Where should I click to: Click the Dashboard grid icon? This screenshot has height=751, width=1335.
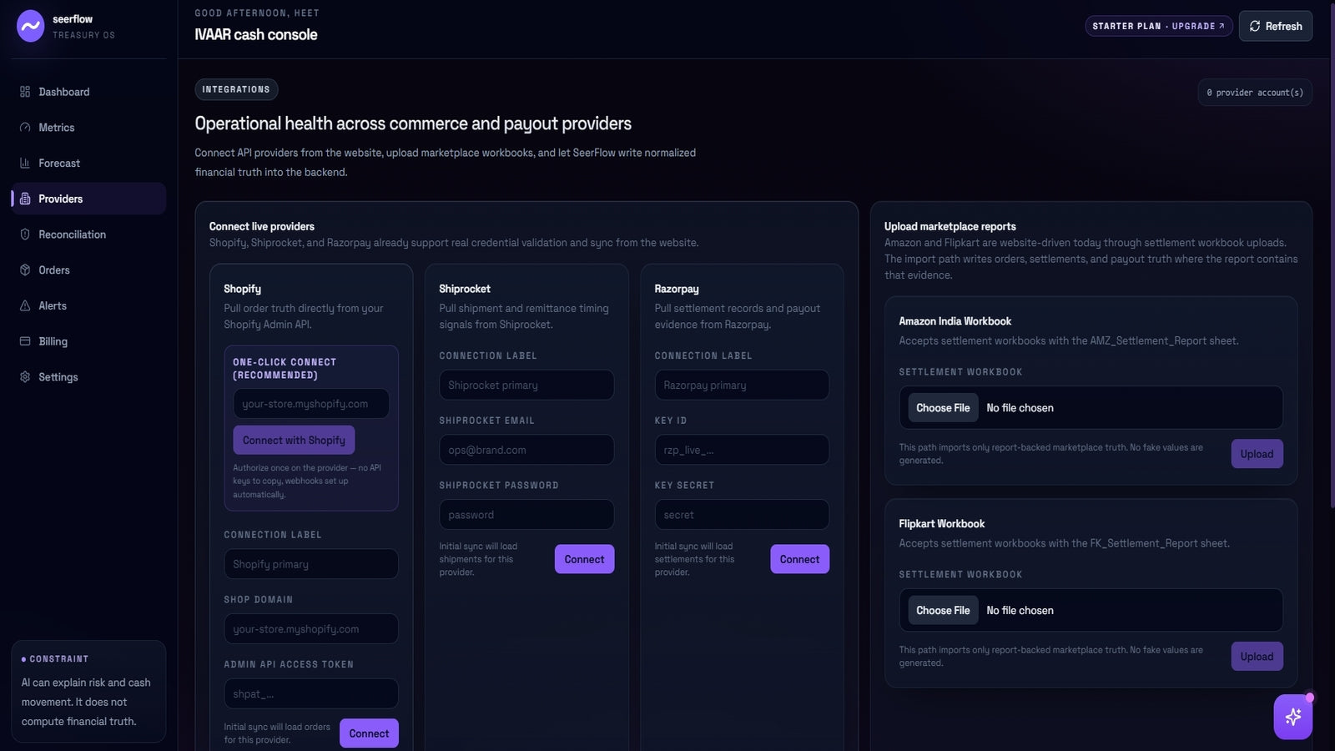[x=25, y=92]
